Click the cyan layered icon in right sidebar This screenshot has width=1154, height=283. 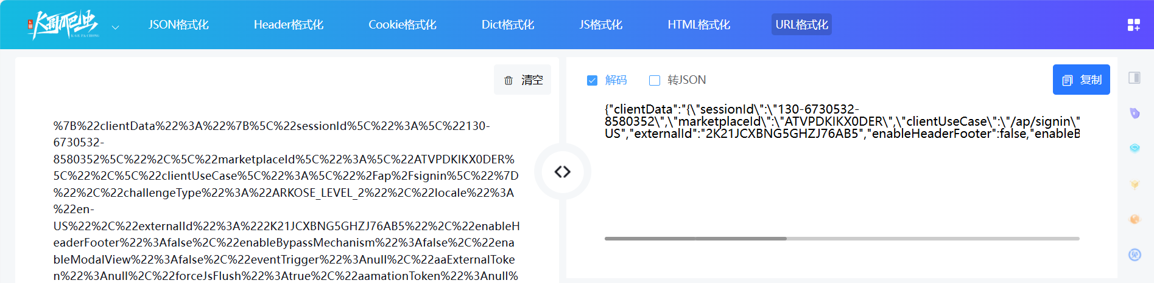pos(1134,148)
